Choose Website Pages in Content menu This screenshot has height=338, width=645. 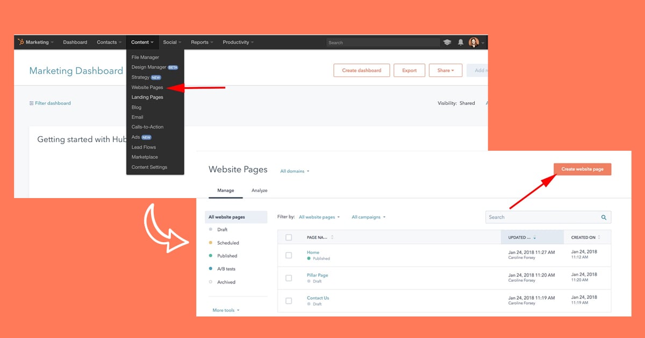click(147, 87)
